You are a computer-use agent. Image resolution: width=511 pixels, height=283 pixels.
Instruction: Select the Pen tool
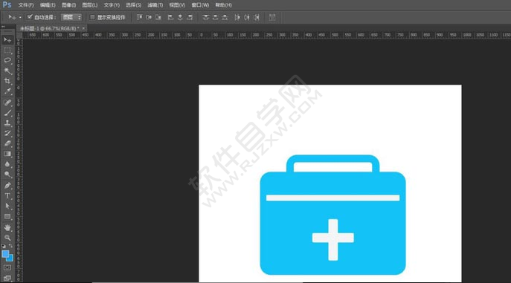(x=7, y=186)
